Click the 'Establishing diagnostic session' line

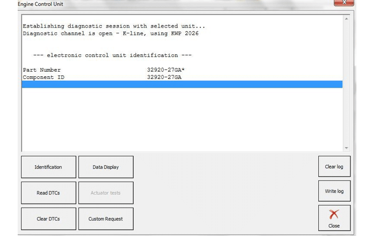(x=114, y=26)
